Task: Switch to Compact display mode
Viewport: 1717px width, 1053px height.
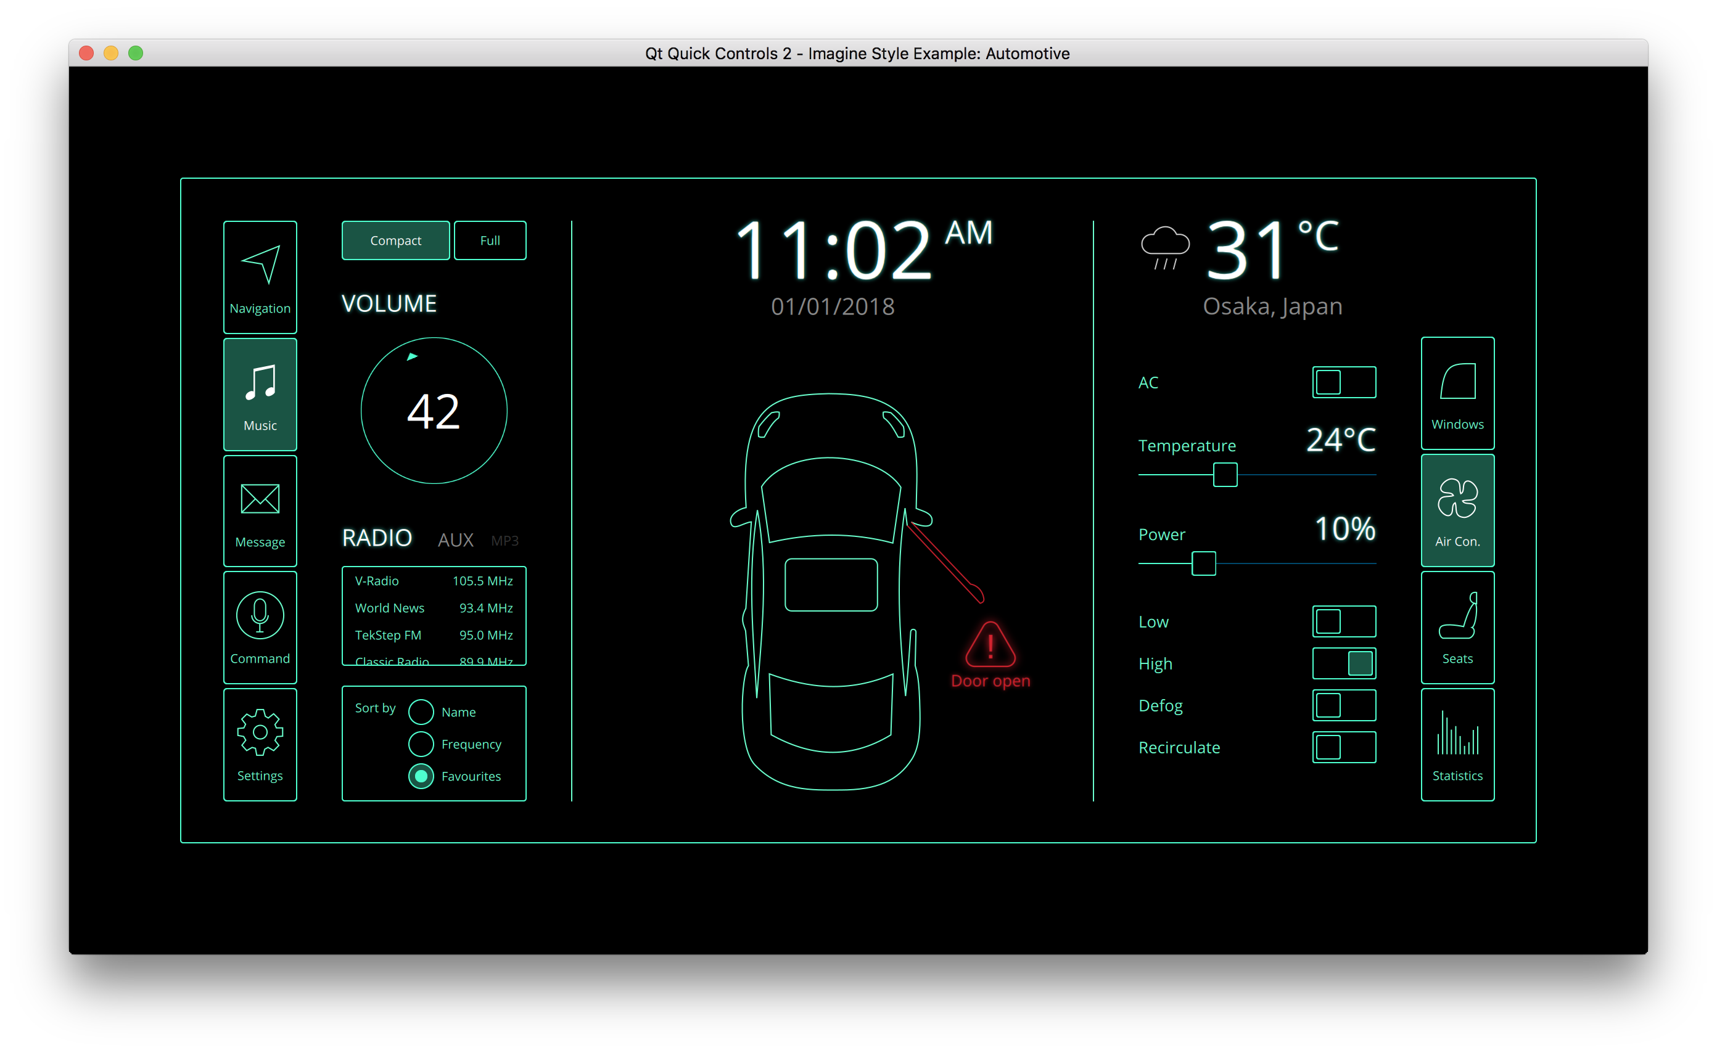Action: click(x=395, y=240)
